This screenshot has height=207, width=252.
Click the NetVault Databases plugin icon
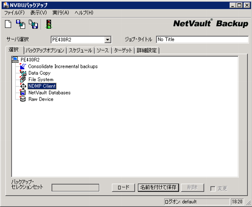click(23, 93)
